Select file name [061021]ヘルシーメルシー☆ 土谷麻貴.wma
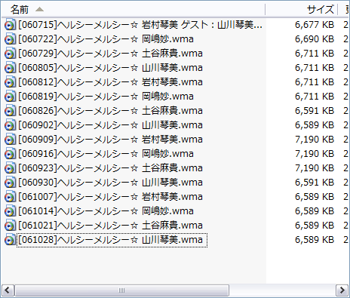Image resolution: width=350 pixels, height=298 pixels. [110, 226]
